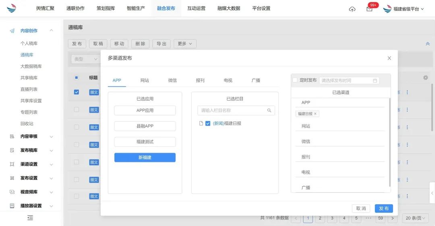Select the 县融APP application button

point(145,126)
